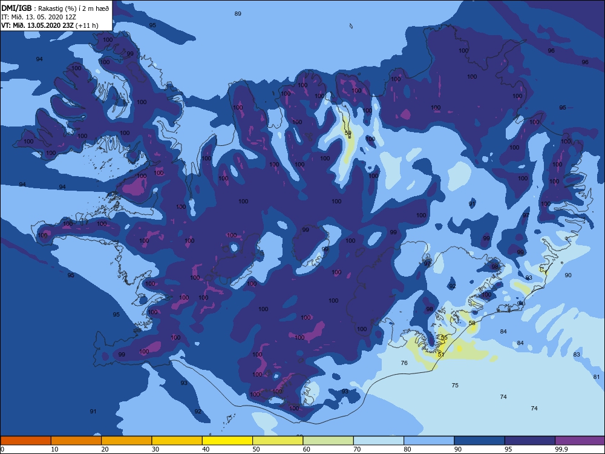The image size is (605, 454).
Task: Click the purple above-99.9 legend swatch
Action: 580,441
